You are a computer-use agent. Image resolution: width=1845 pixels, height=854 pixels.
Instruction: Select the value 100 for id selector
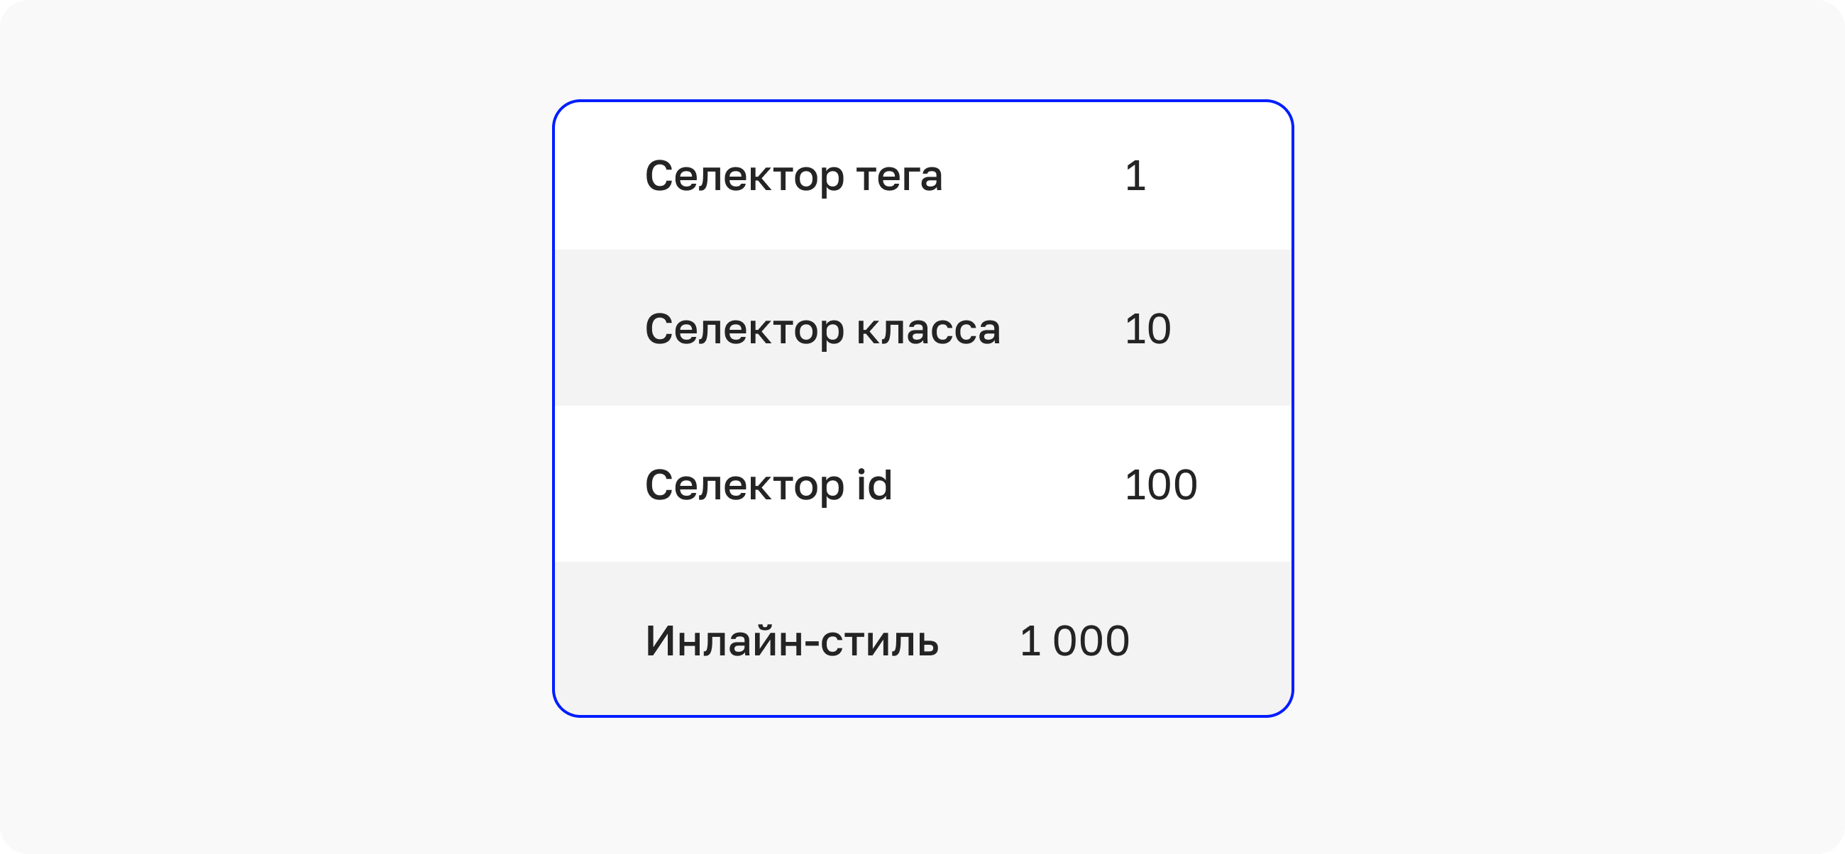[1160, 485]
